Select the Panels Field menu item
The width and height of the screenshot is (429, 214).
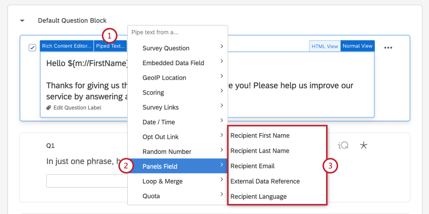click(160, 166)
